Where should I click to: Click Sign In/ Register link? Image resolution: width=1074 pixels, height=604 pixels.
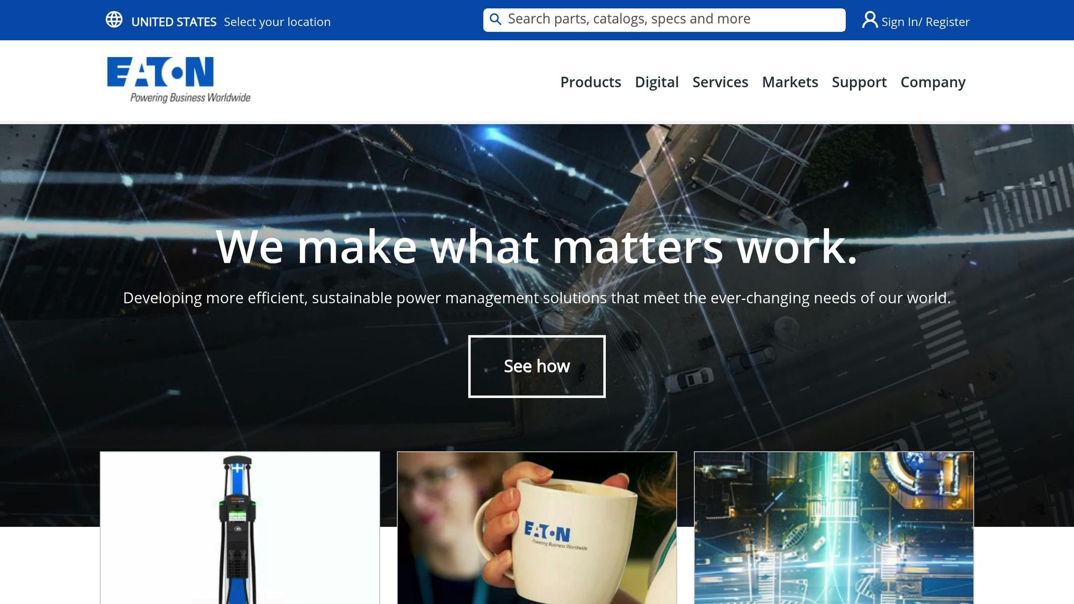click(x=926, y=22)
